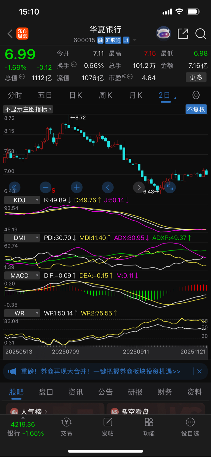Close the promotional banner
The height and width of the screenshot is (457, 211).
tap(199, 372)
